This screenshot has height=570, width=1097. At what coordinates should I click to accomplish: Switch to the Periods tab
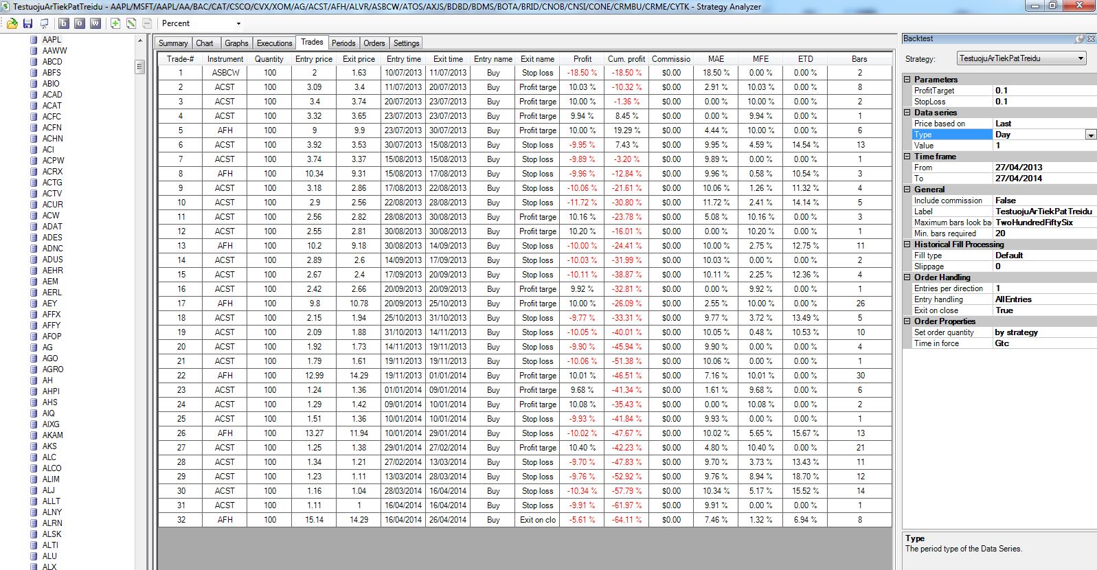coord(343,43)
